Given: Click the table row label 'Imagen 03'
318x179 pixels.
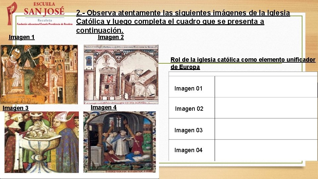Looking at the screenshot, I should 188,130.
